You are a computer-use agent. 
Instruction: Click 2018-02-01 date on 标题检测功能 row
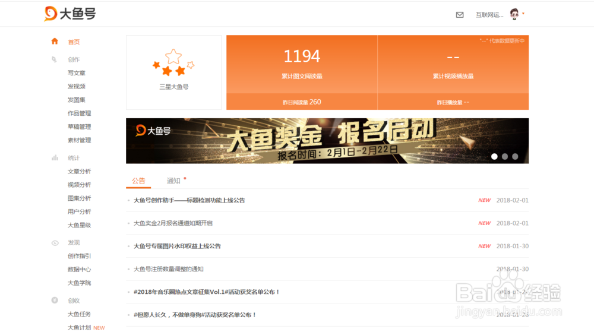(513, 200)
